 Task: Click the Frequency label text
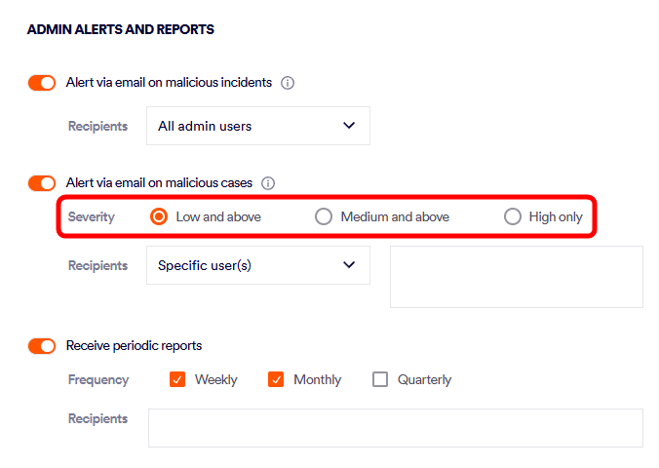click(97, 379)
